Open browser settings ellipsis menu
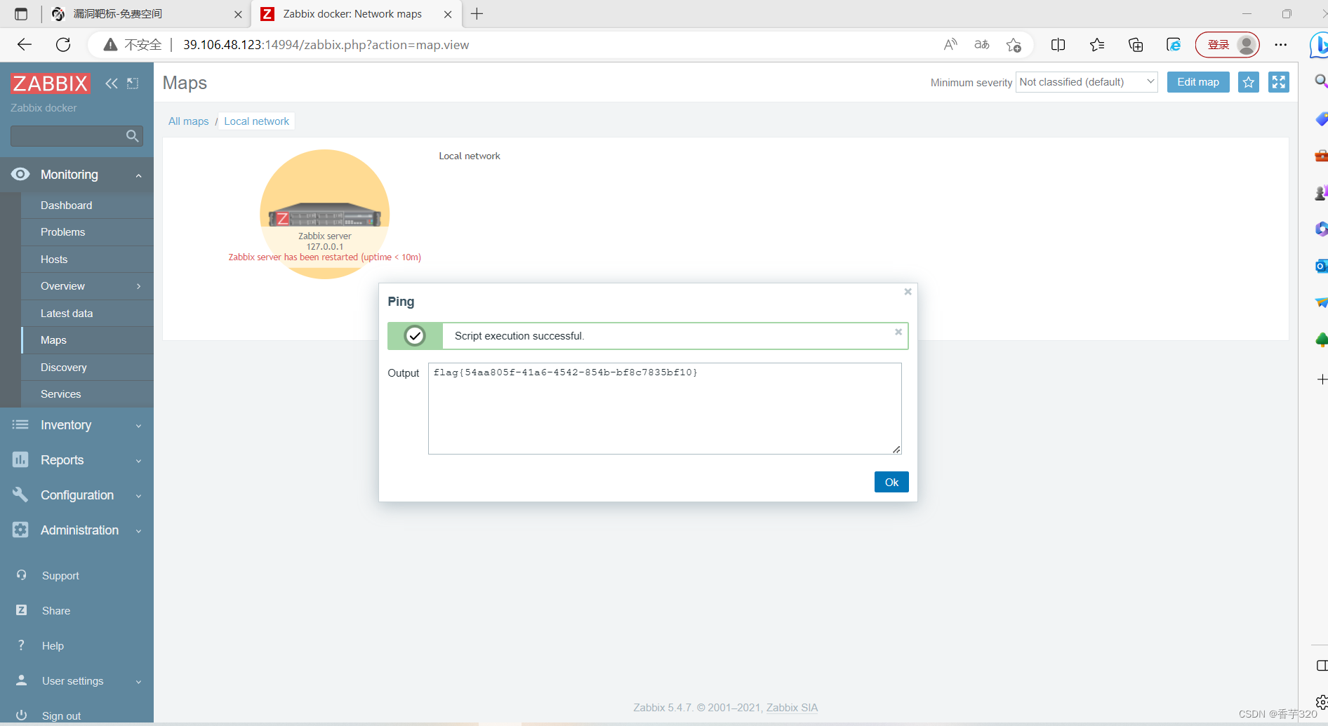Screen dimensions: 1328x726 click(1281, 45)
